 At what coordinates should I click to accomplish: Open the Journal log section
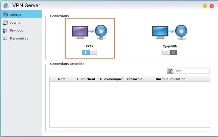click(x=21, y=22)
